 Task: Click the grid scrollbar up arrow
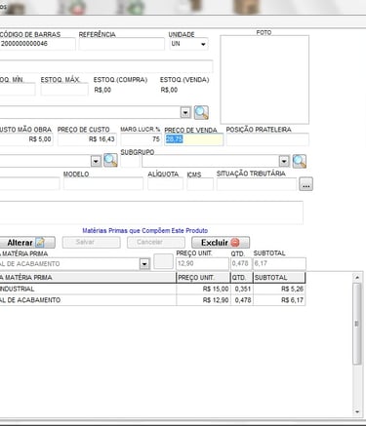tap(357, 278)
